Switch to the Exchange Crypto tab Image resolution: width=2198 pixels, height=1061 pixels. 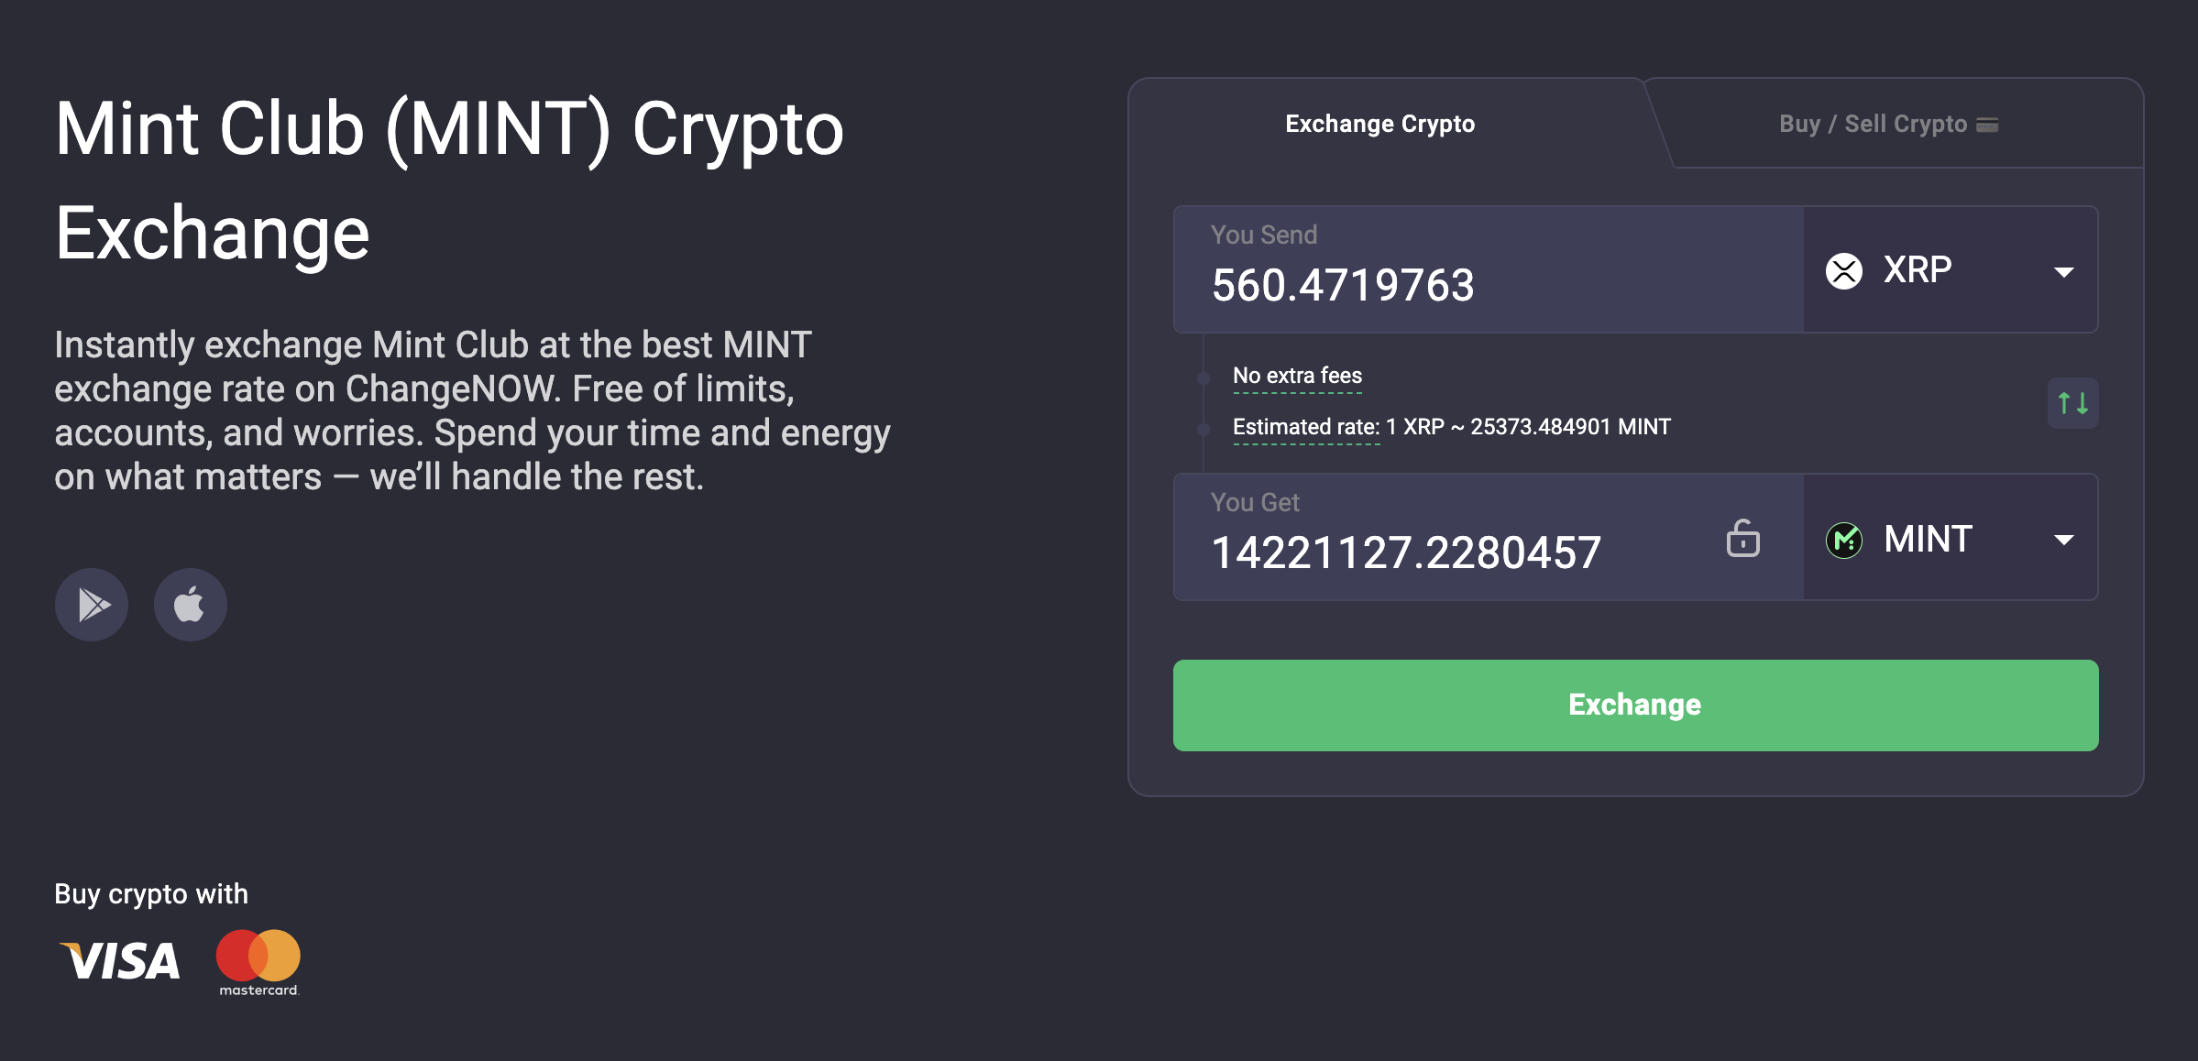coord(1379,124)
